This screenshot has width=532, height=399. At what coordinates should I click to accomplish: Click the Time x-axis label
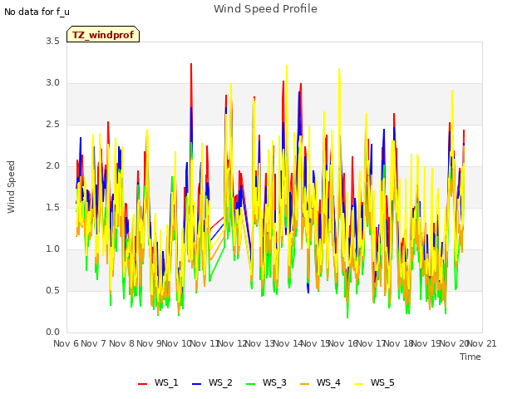tap(470, 357)
